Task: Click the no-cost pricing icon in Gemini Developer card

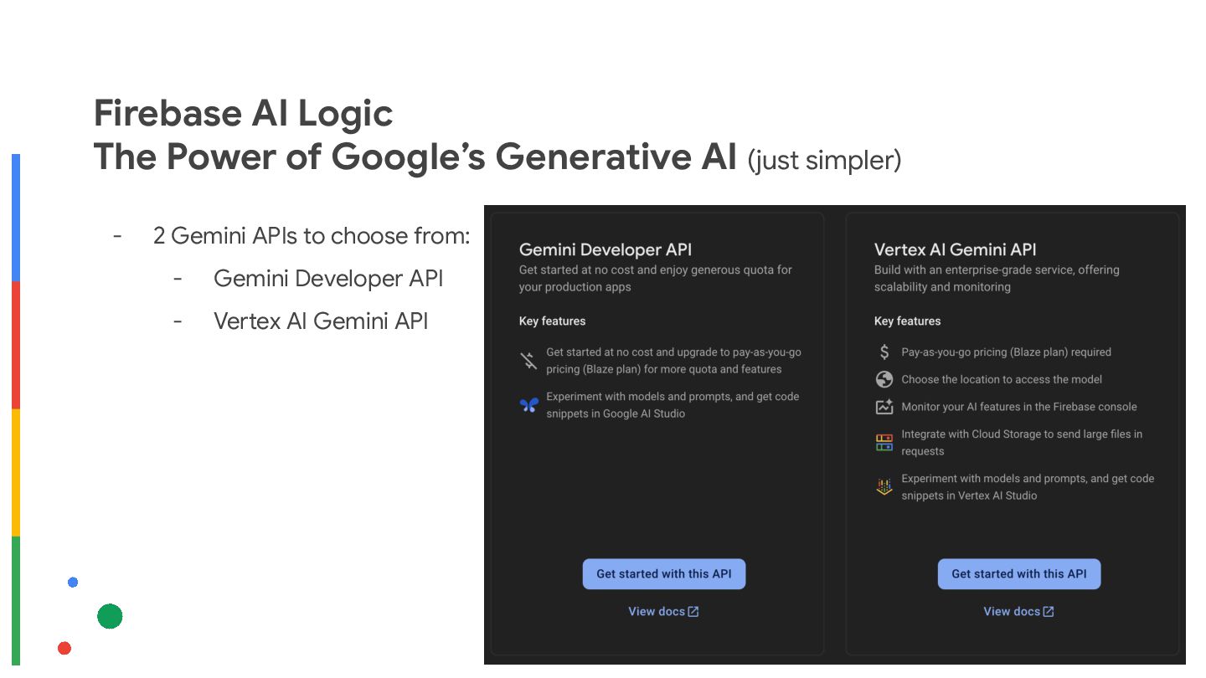Action: coord(528,361)
